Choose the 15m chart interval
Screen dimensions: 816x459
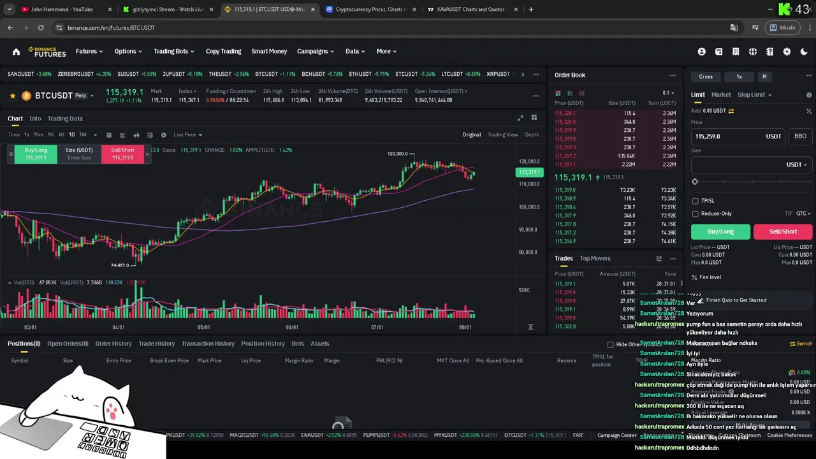pyautogui.click(x=38, y=135)
